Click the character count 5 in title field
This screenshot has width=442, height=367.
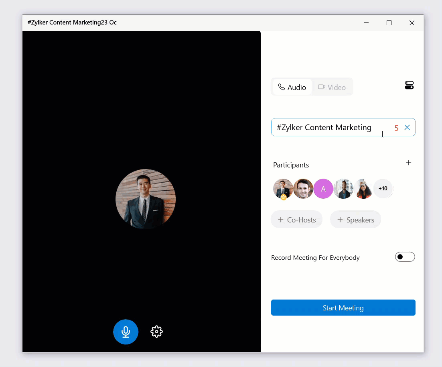pyautogui.click(x=396, y=128)
